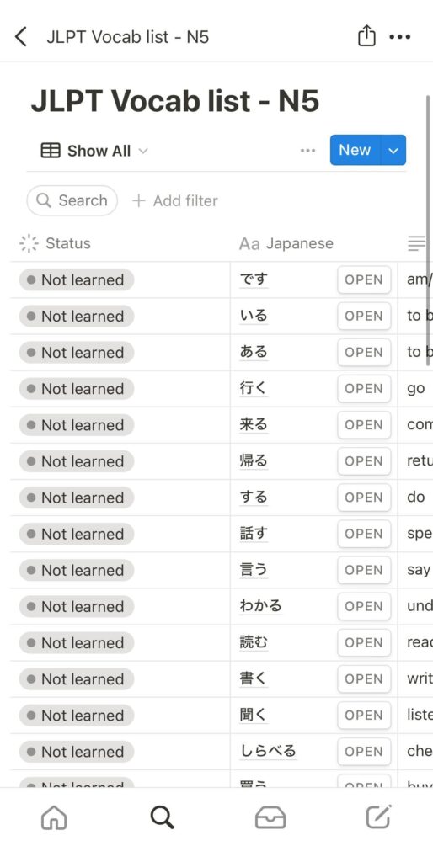The height and width of the screenshot is (862, 433).
Task: Select the Japanese column header
Action: tap(286, 243)
